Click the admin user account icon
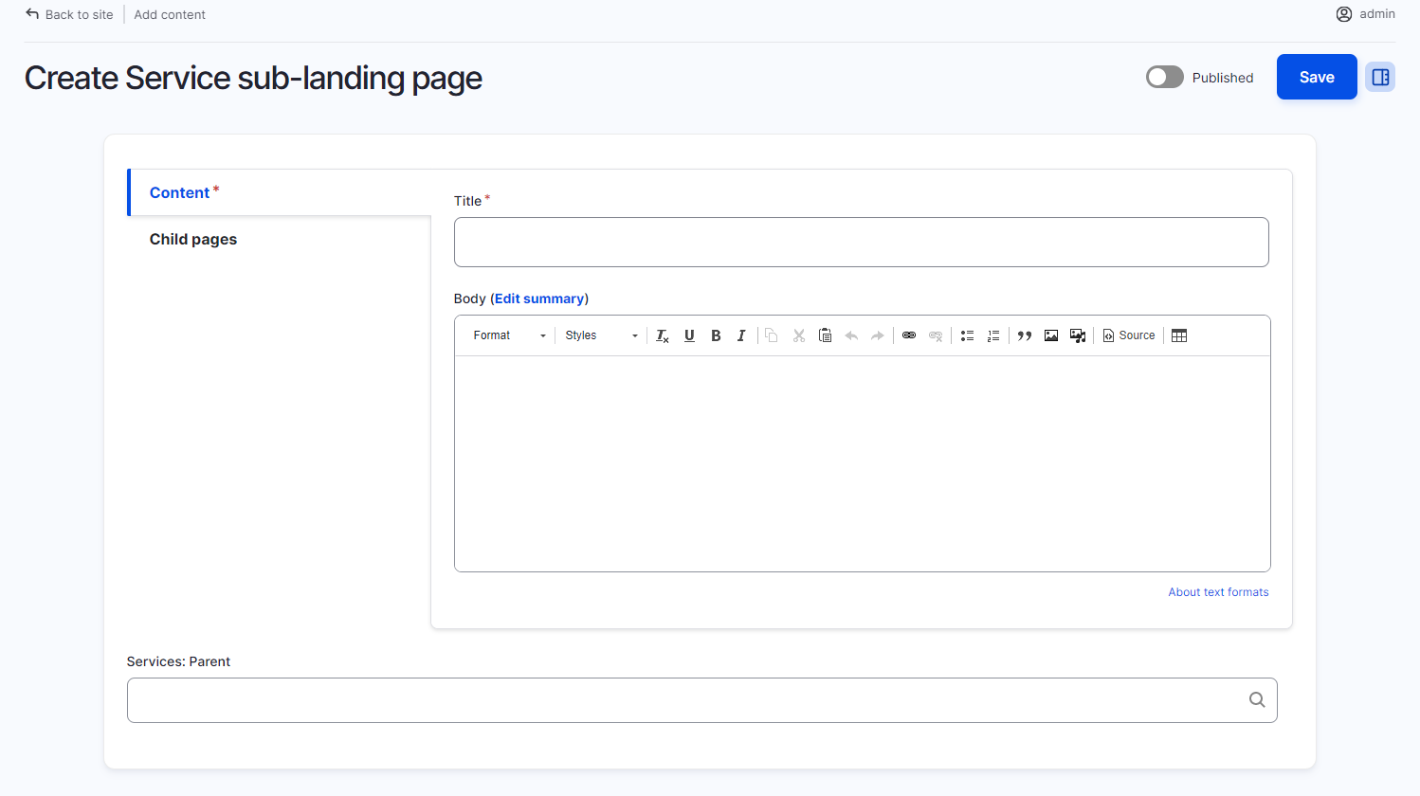This screenshot has height=796, width=1420. tap(1344, 14)
